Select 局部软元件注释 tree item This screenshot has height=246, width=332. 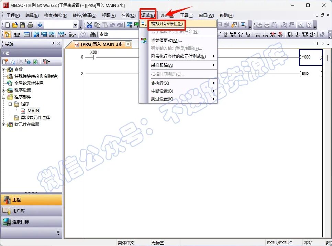pyautogui.click(x=35, y=118)
